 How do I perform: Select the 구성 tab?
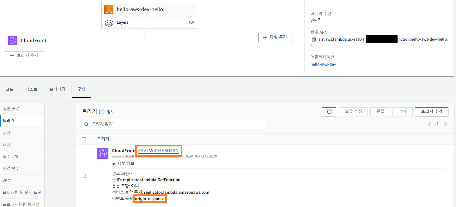coord(82,89)
